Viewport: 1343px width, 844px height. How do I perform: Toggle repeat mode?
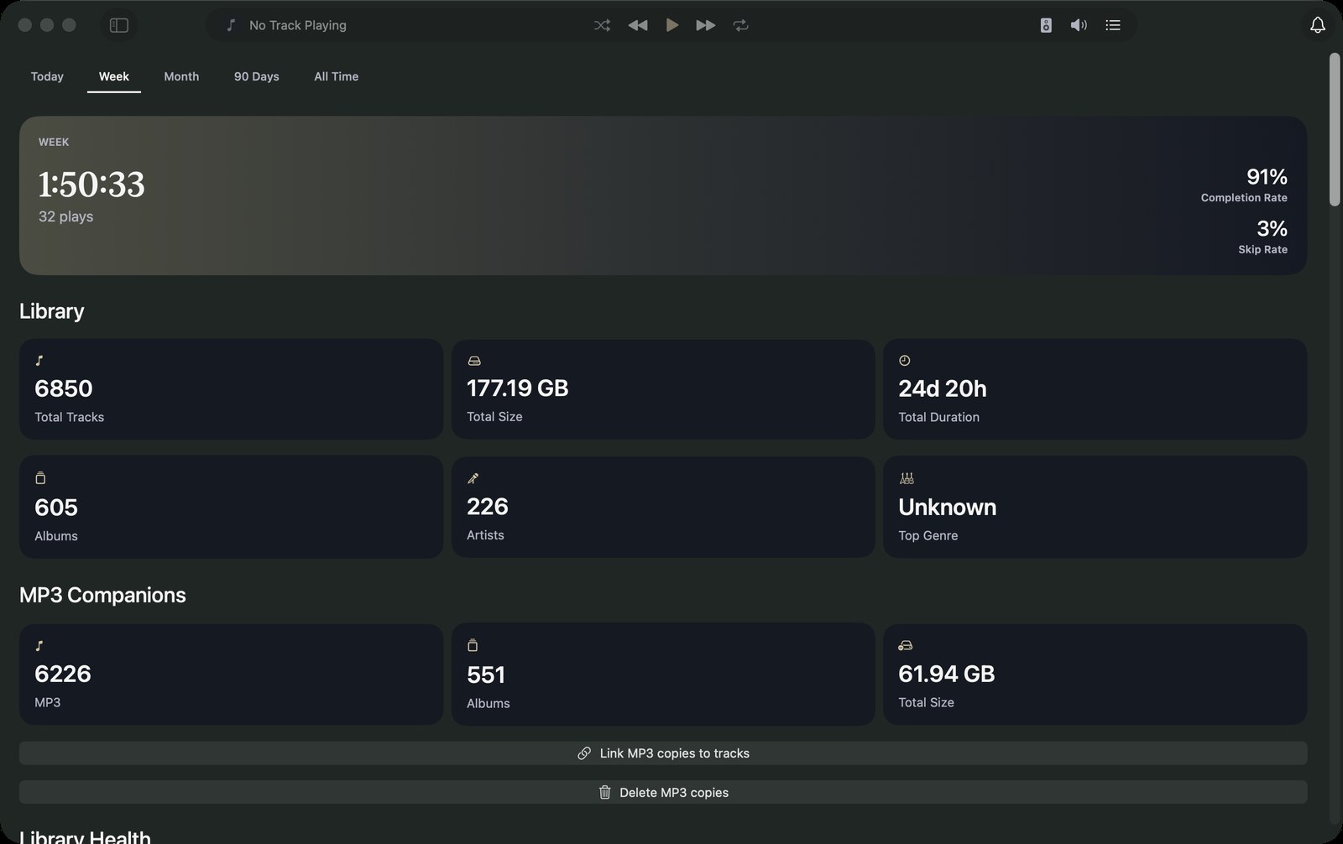pos(740,25)
